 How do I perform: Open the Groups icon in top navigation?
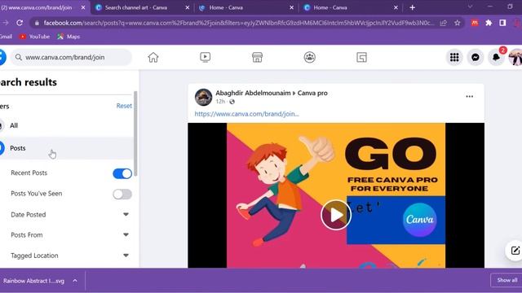[310, 58]
